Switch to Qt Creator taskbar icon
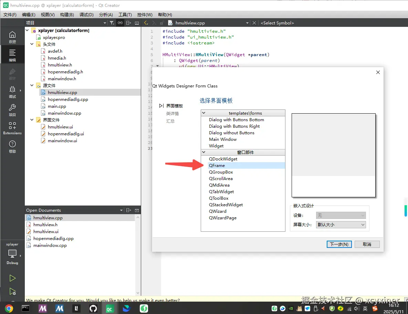This screenshot has width=408, height=314. pyautogui.click(x=109, y=308)
